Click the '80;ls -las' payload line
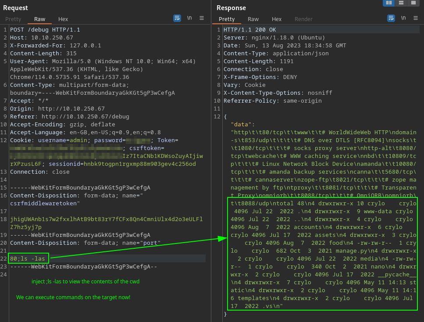The width and height of the screenshot is (424, 322). coord(27,259)
